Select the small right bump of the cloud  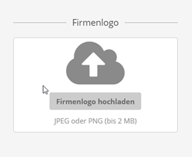point(110,55)
